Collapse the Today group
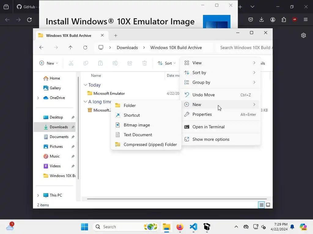 [x=85, y=85]
